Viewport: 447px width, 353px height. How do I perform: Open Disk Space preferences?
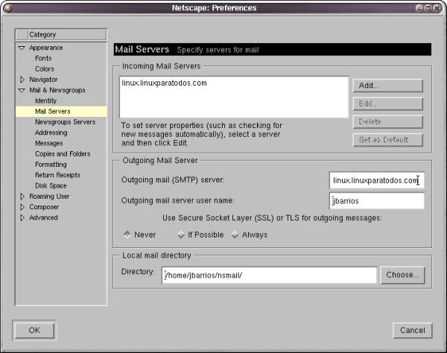[51, 185]
